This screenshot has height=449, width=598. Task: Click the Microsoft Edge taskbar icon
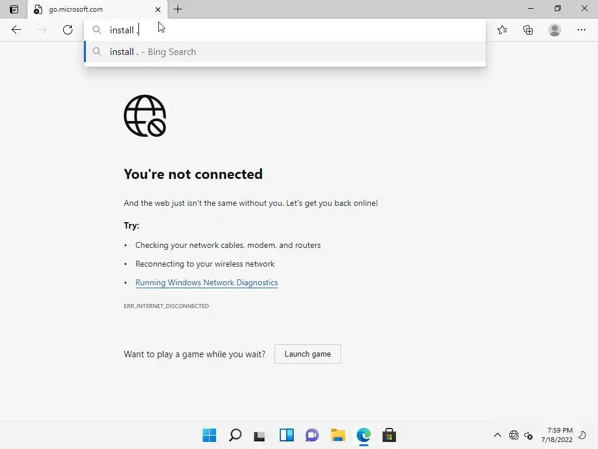tap(363, 435)
